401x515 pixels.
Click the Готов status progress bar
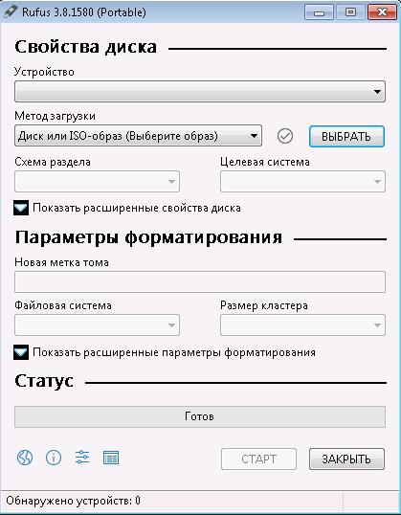tap(200, 416)
